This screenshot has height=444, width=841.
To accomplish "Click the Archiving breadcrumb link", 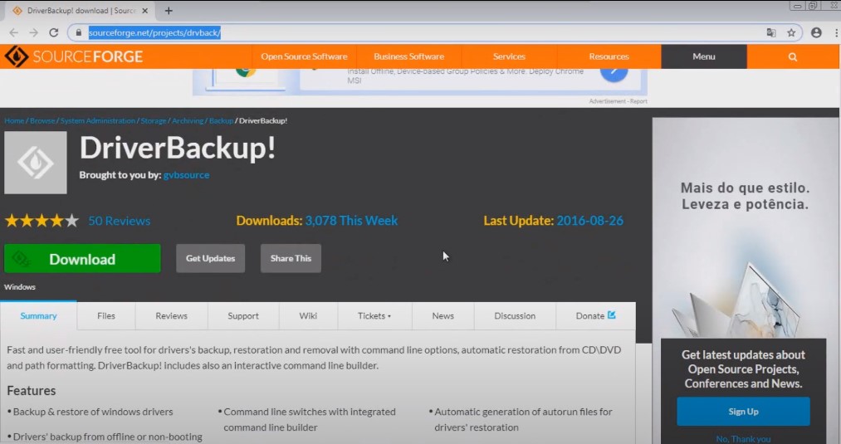I will 188,120.
